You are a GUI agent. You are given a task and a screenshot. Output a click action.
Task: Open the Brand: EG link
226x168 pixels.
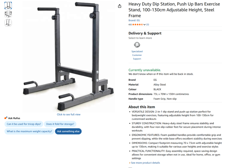click(134, 21)
